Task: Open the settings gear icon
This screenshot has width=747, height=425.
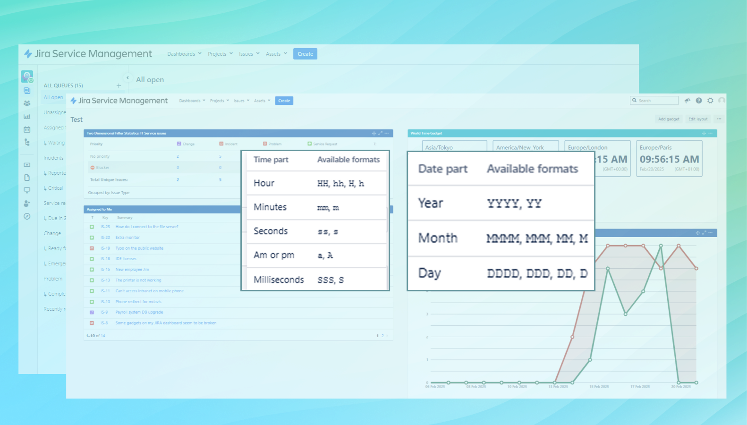Action: [x=710, y=101]
